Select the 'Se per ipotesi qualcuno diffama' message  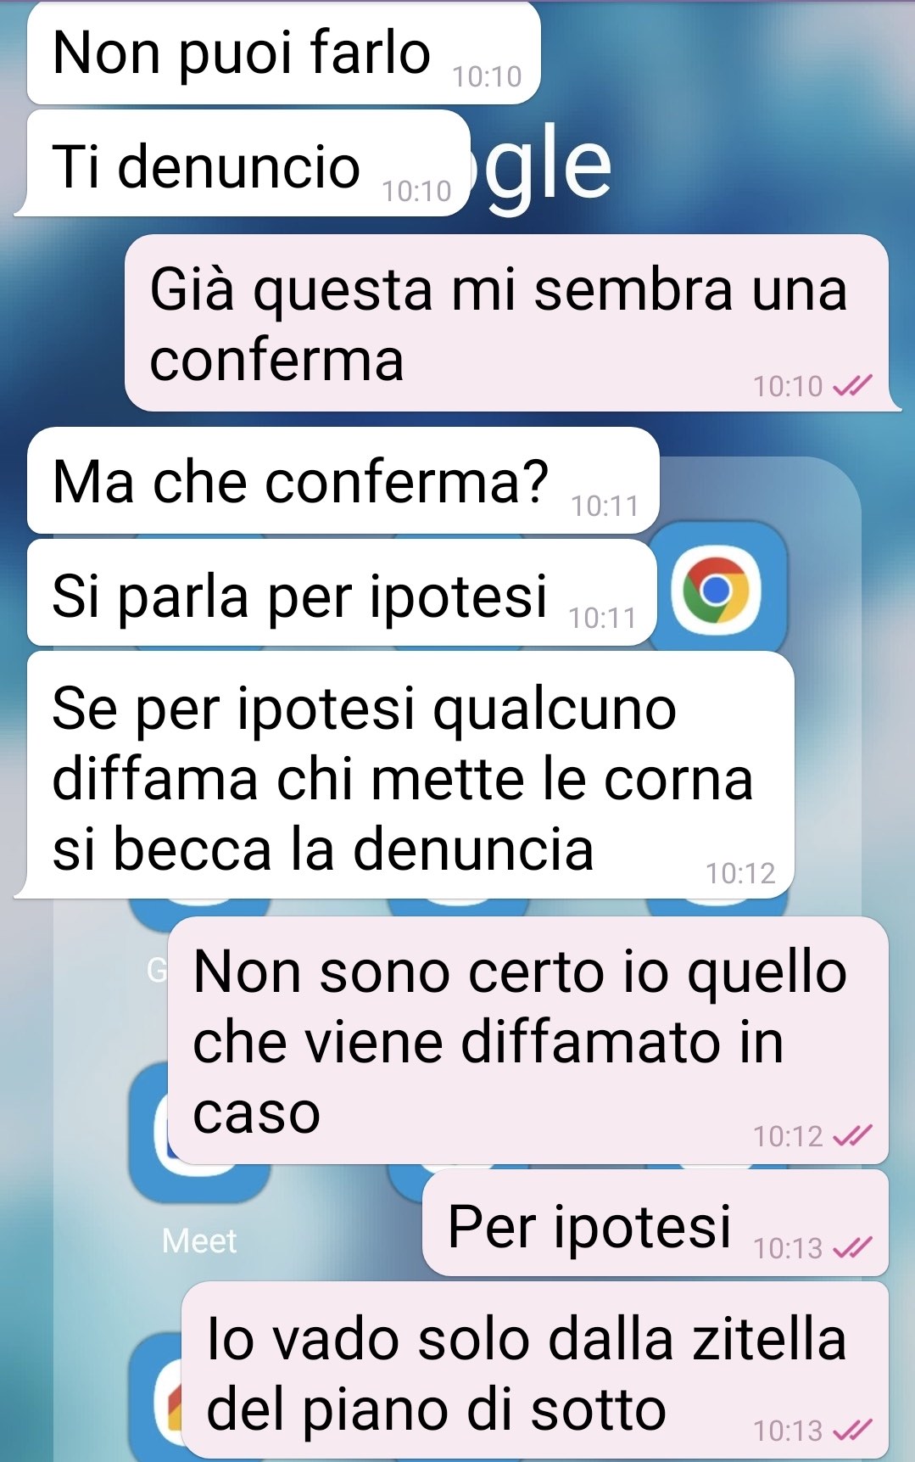click(404, 775)
